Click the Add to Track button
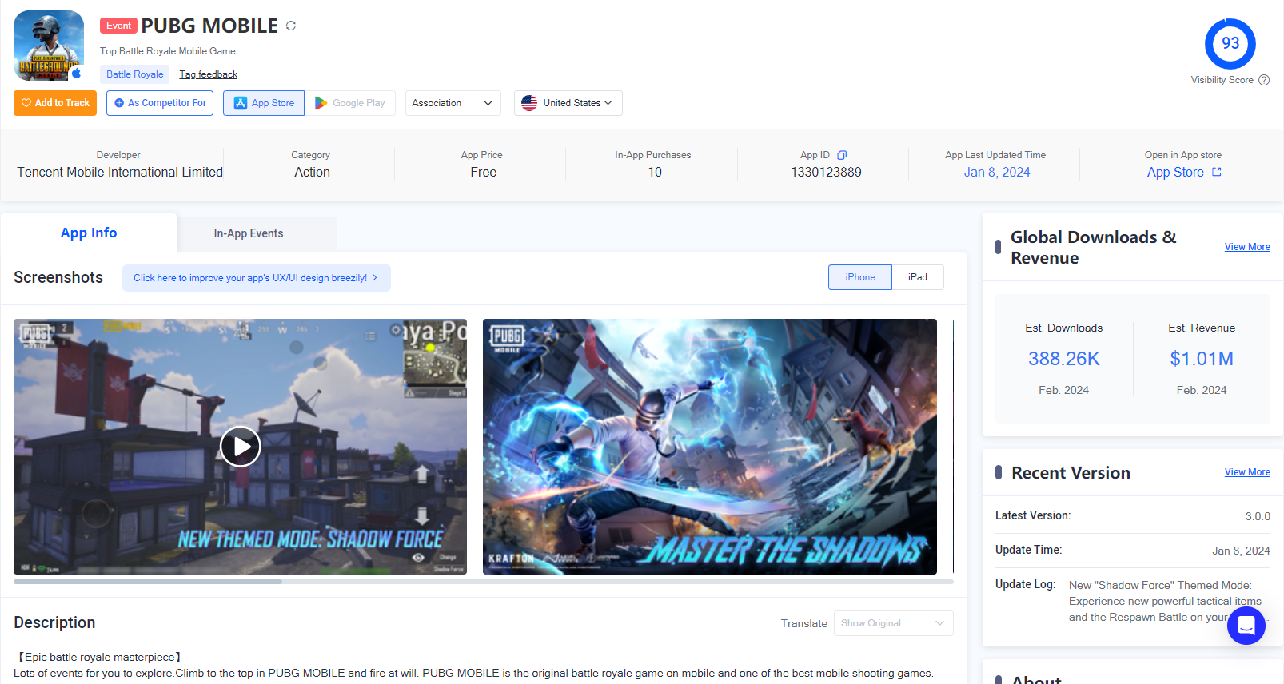Viewport: 1284px width, 684px height. 55,103
